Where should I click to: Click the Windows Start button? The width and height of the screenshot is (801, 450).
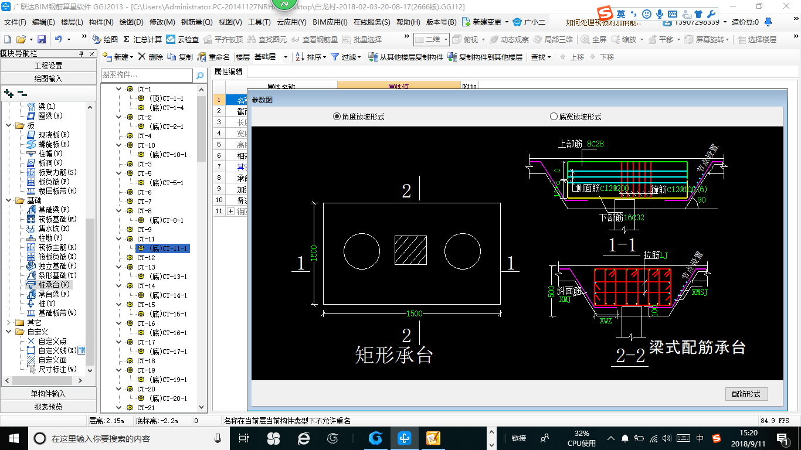point(13,438)
